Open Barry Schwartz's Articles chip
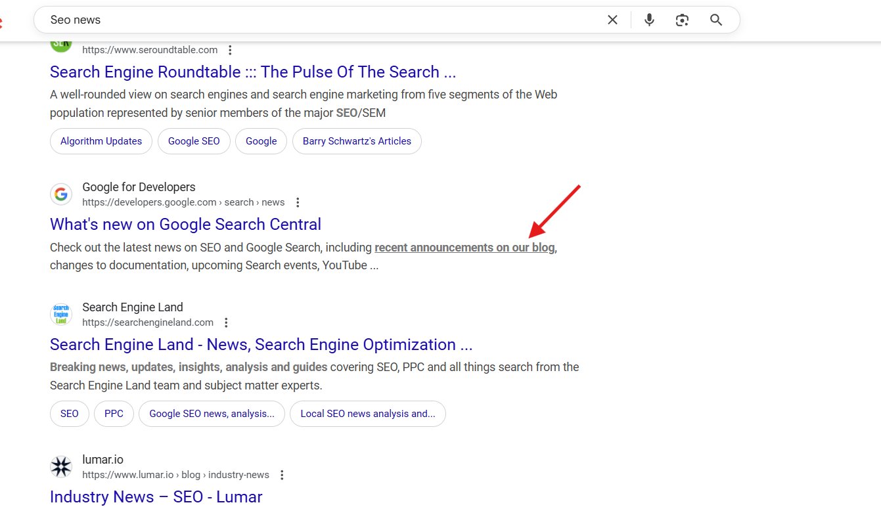This screenshot has height=507, width=881. (357, 141)
